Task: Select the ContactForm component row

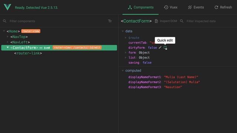Action: (x=59, y=48)
